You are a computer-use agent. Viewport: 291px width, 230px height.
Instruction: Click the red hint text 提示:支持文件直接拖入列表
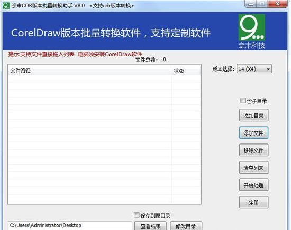(41, 54)
